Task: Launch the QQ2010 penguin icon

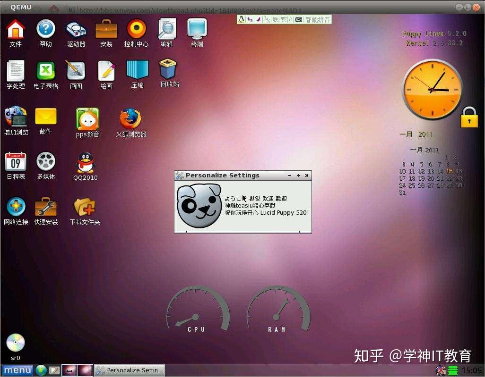Action: pos(86,162)
